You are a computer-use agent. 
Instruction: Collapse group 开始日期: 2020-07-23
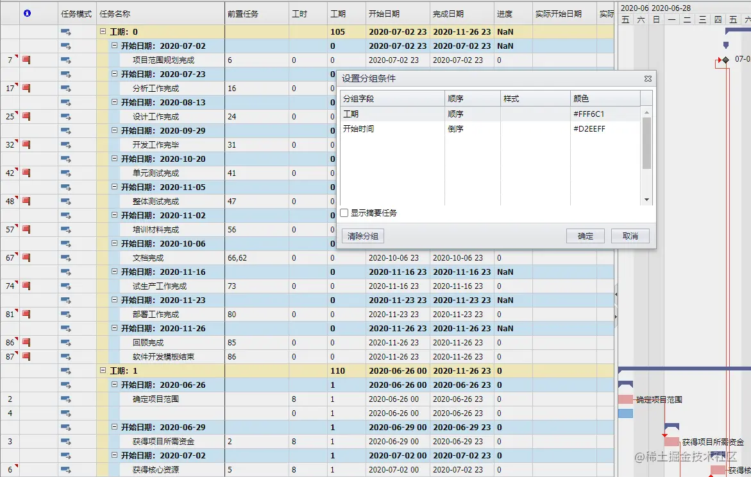coord(114,74)
